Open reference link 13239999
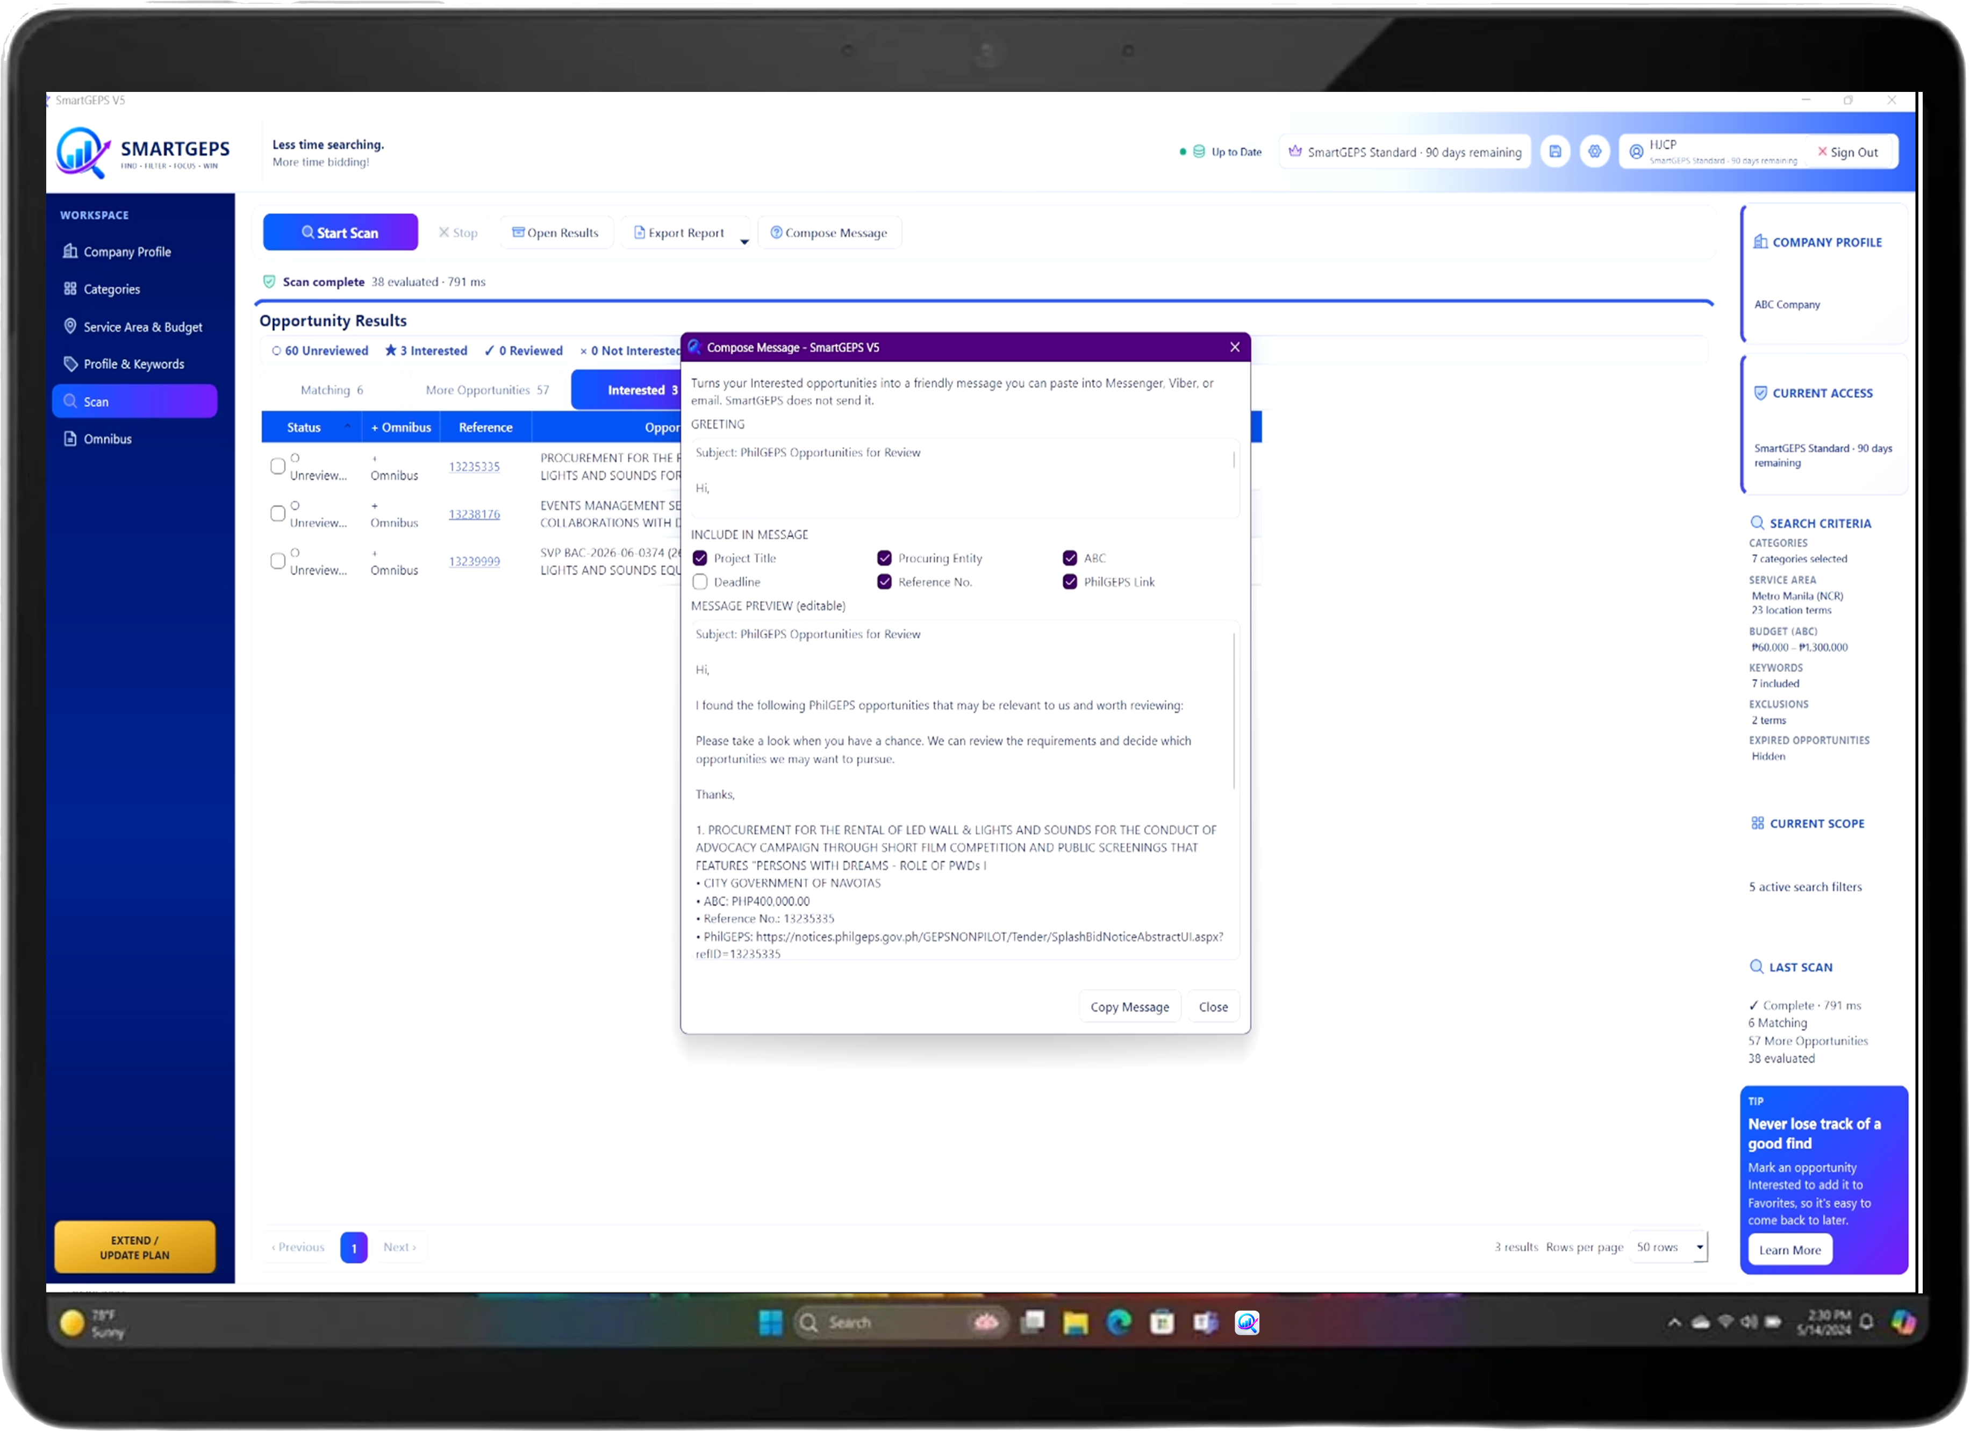1970x1431 pixels. pos(474,561)
